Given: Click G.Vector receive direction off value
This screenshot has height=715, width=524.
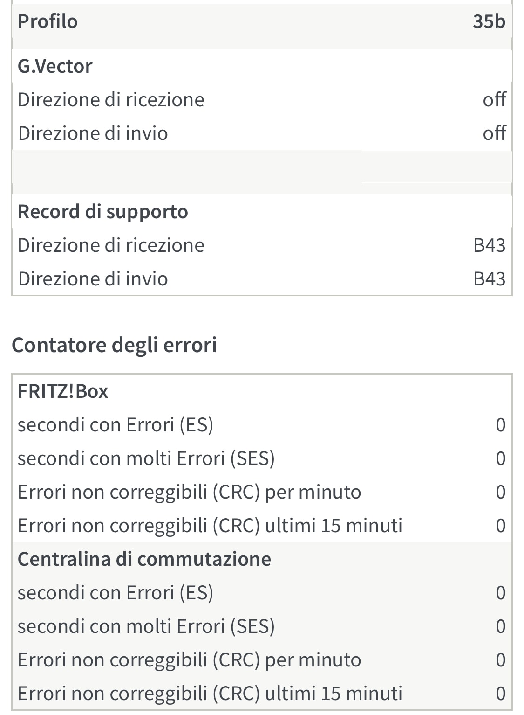Looking at the screenshot, I should tap(494, 100).
